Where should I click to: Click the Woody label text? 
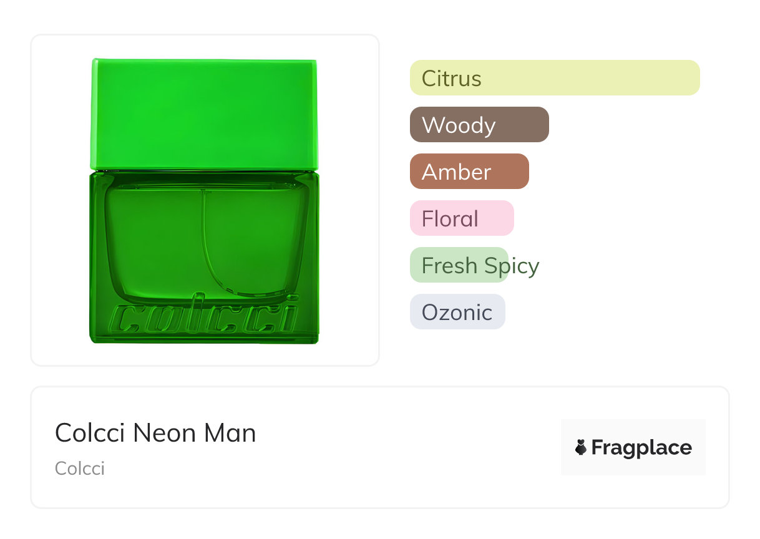(459, 125)
